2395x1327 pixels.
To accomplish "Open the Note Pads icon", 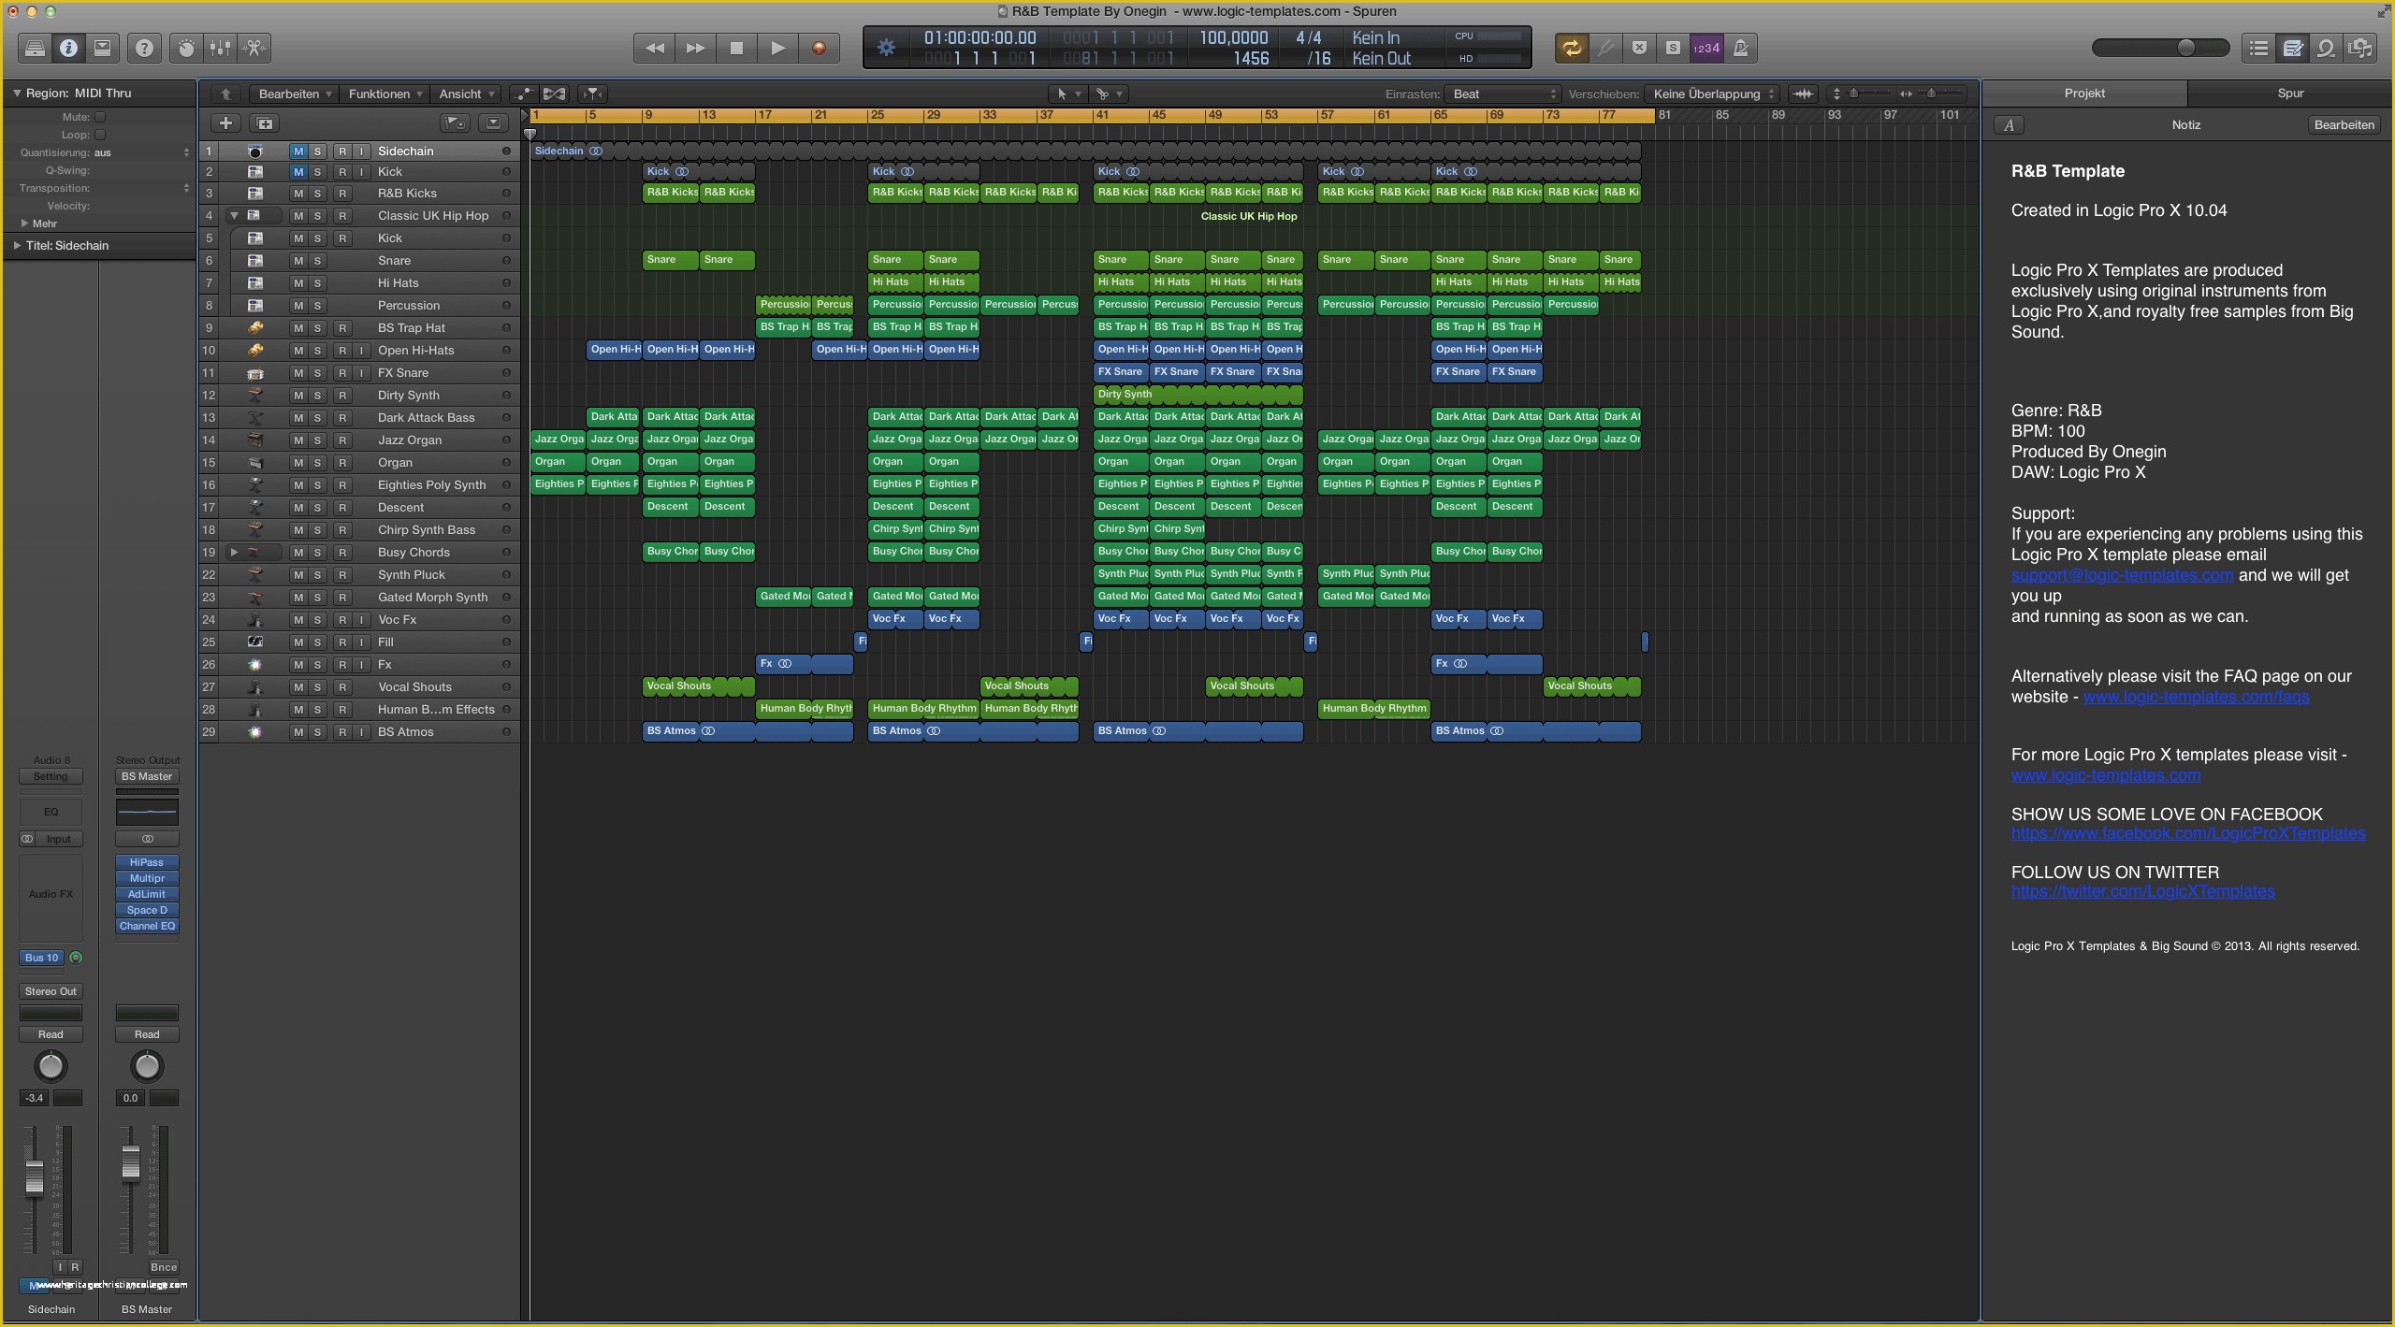I will [2292, 48].
